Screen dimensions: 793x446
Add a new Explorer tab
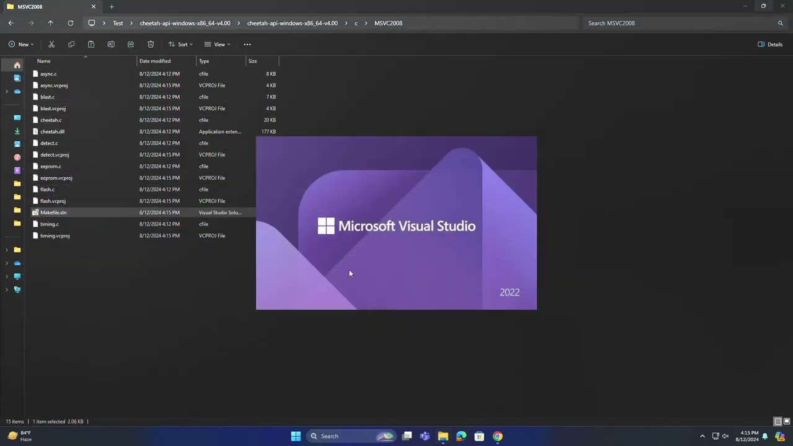(x=112, y=7)
